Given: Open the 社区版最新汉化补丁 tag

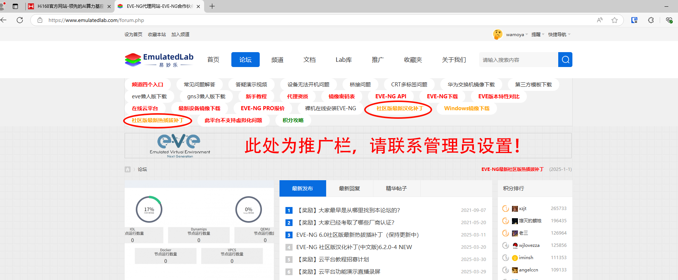Looking at the screenshot, I should tap(400, 108).
